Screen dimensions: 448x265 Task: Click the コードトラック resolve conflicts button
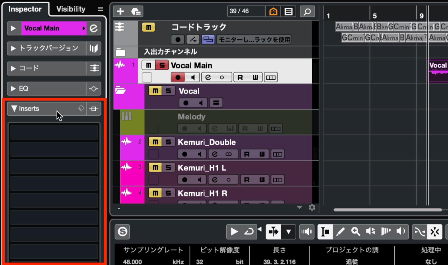[x=208, y=39]
